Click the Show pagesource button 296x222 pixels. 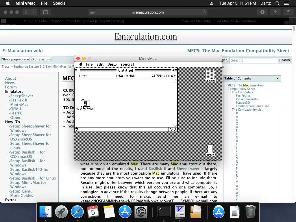[x=16, y=59]
